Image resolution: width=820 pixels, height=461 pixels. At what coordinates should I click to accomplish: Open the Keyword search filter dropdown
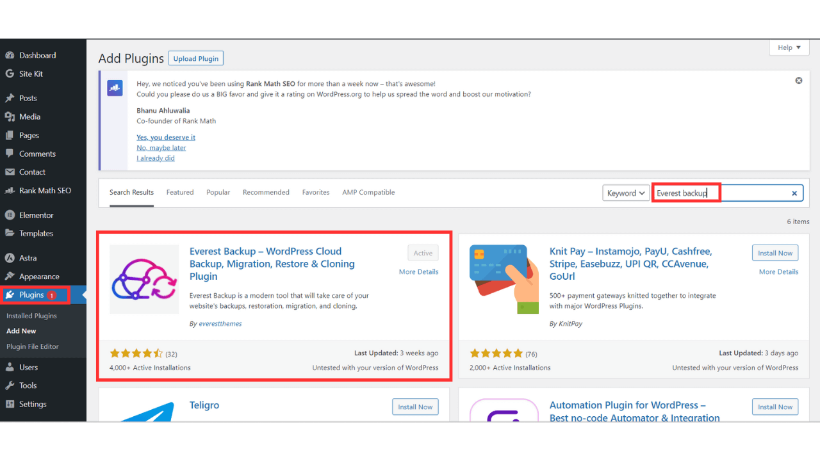tap(626, 192)
